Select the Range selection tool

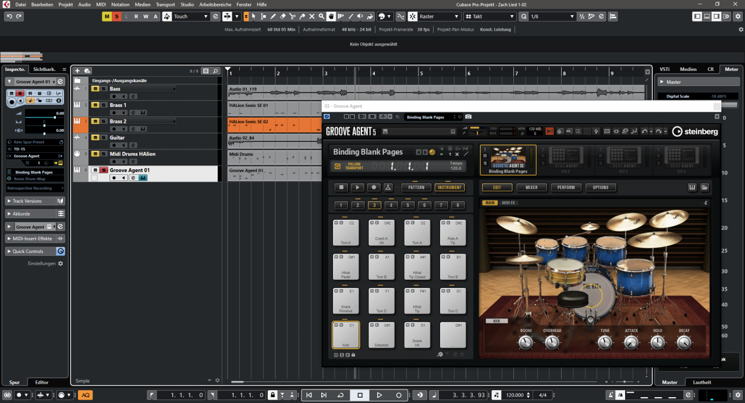(263, 16)
